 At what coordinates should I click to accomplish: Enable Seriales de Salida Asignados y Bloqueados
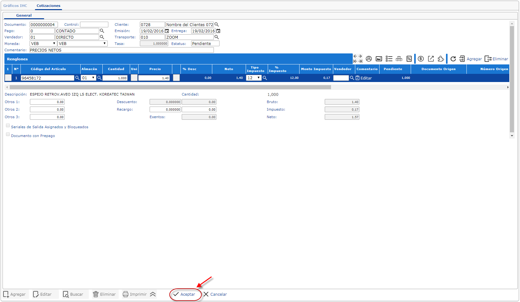(x=8, y=126)
